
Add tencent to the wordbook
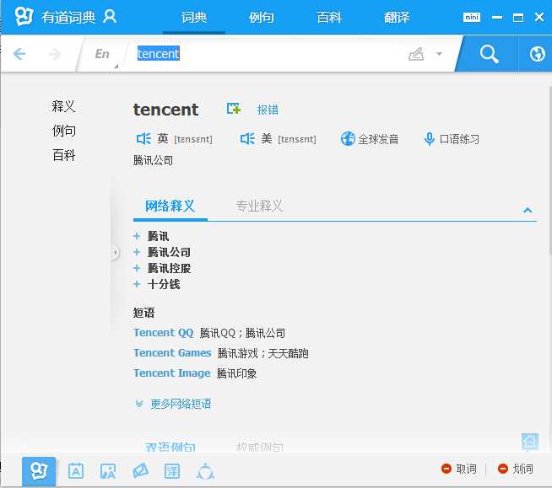tap(234, 109)
